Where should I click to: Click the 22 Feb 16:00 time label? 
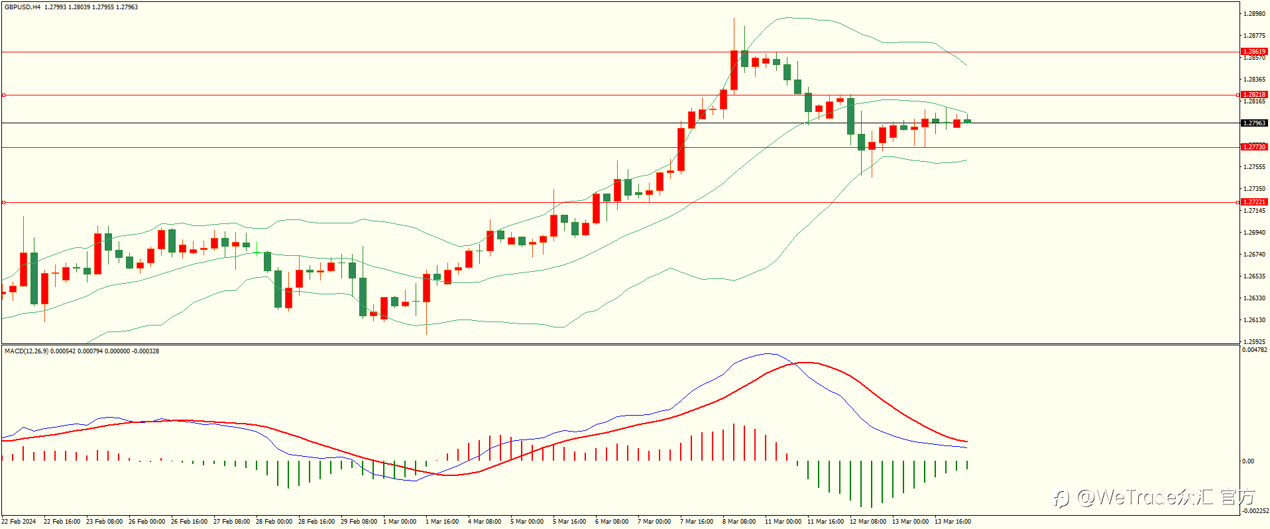62,522
